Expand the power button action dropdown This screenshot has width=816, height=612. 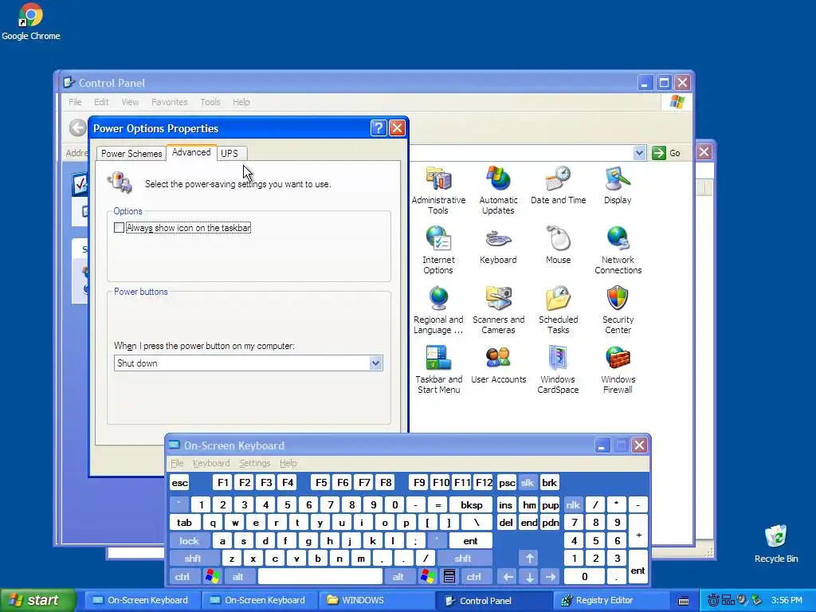click(x=376, y=363)
